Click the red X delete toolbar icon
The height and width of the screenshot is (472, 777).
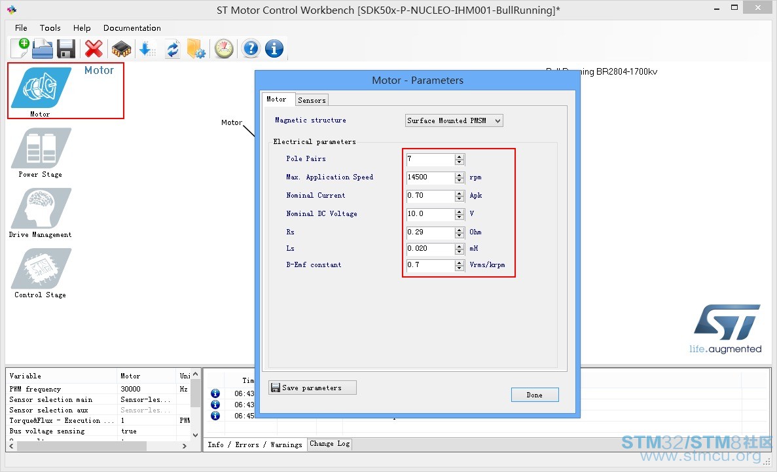tap(94, 48)
